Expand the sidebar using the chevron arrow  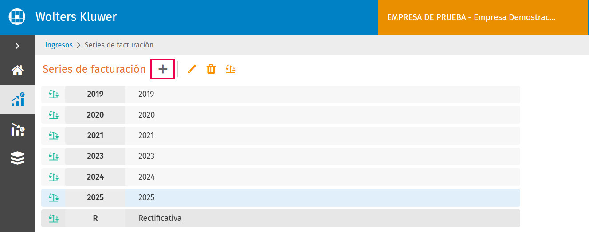[x=17, y=46]
